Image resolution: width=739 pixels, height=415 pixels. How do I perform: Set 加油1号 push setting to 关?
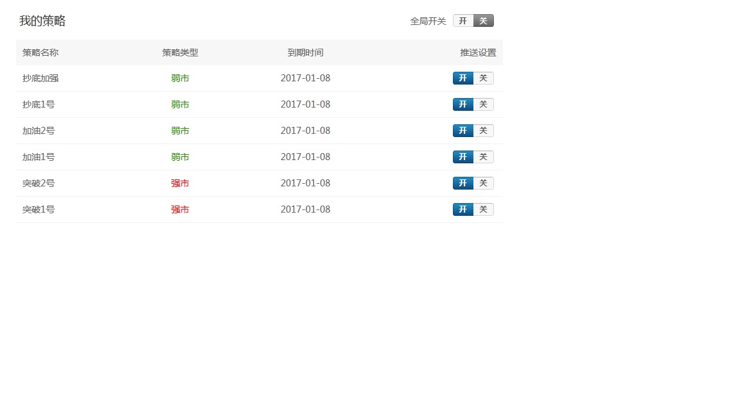click(484, 157)
